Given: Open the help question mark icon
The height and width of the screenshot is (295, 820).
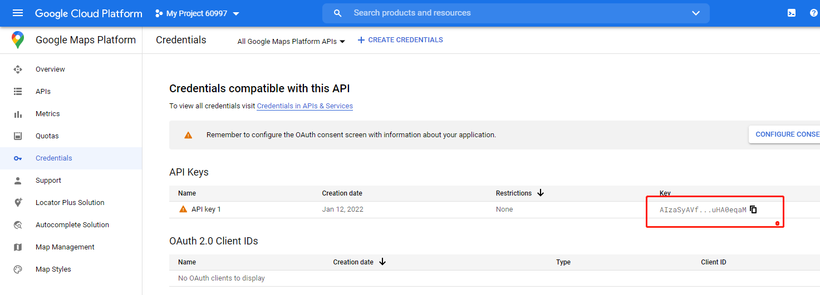Looking at the screenshot, I should [x=814, y=13].
